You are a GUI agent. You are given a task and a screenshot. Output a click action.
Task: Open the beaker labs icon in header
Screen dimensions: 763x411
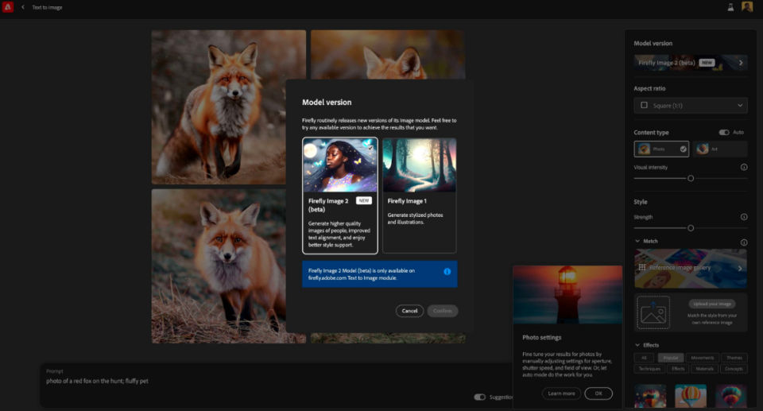730,7
